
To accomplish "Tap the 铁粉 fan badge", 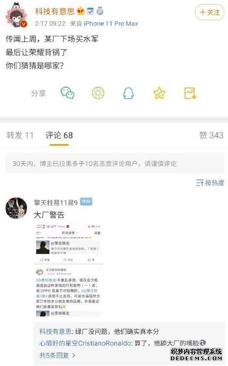I will pos(86,201).
